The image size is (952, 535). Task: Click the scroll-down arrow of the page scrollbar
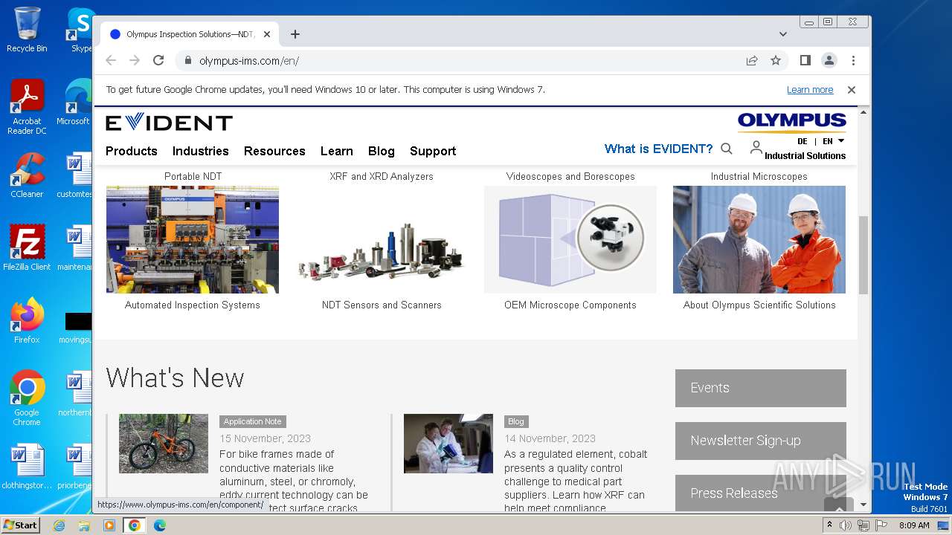(863, 505)
